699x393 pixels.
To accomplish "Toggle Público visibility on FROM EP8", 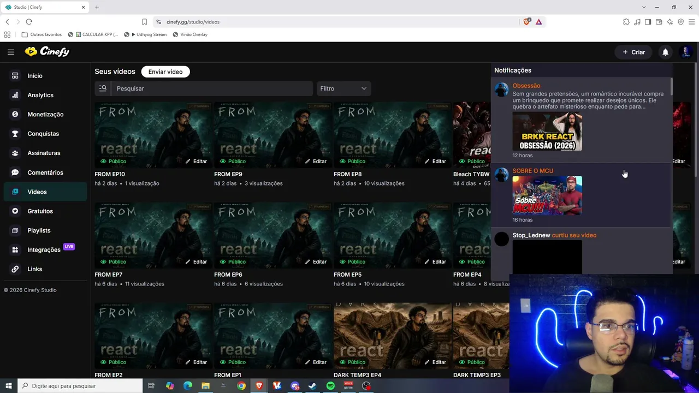I will [x=352, y=161].
